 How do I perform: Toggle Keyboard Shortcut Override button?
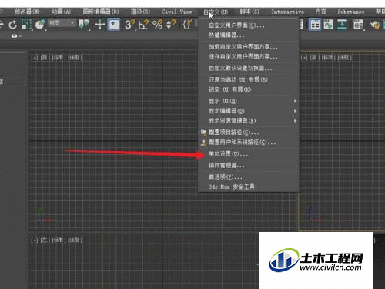(x=114, y=25)
